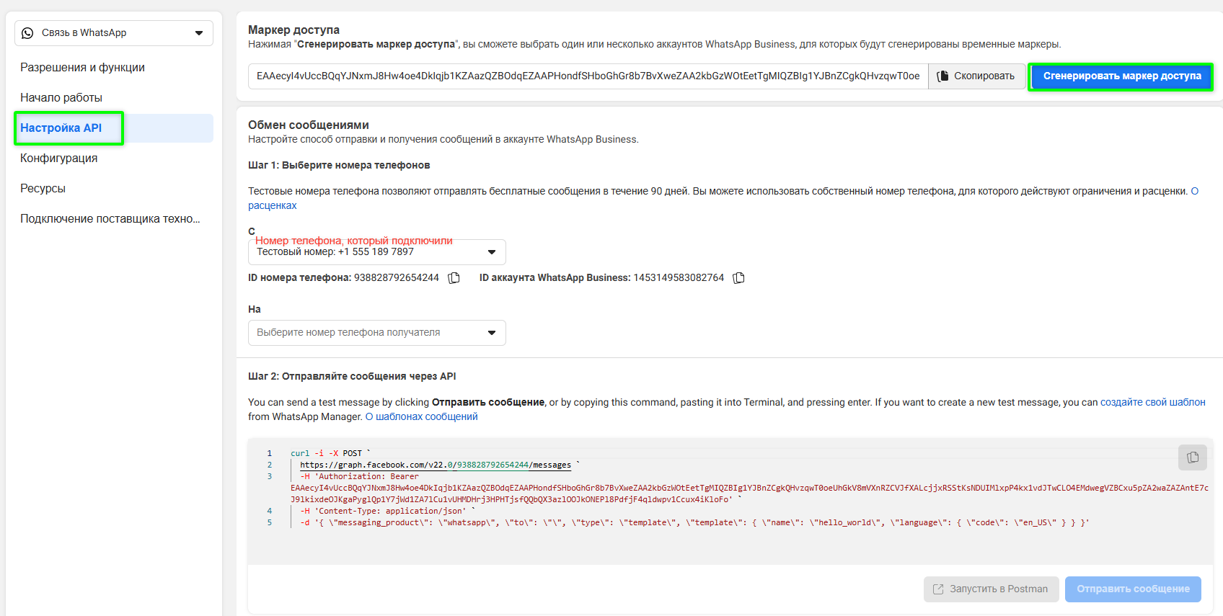Select Настройка API in sidebar
This screenshot has width=1223, height=616.
coord(61,128)
